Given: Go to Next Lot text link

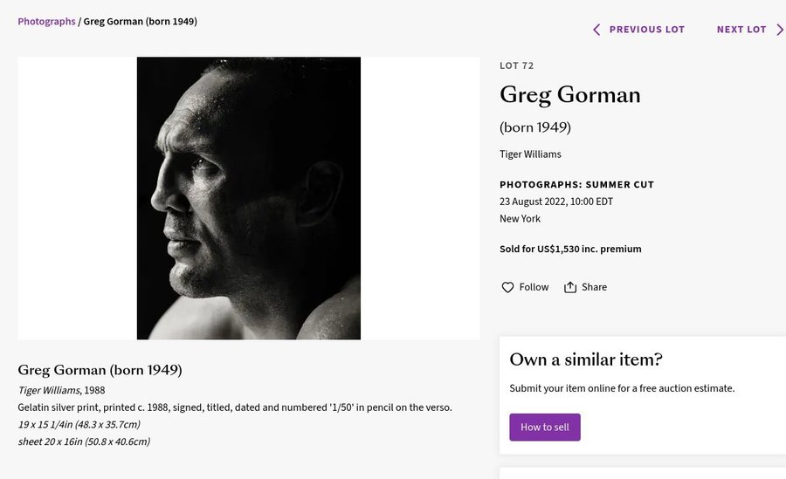Looking at the screenshot, I should pos(741,30).
